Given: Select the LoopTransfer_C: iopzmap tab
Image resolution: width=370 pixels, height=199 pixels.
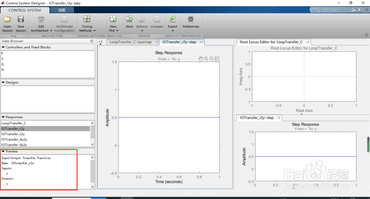Looking at the screenshot, I should click(x=131, y=42).
